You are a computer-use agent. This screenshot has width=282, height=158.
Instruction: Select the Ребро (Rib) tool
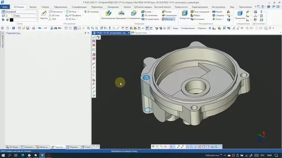point(195,15)
